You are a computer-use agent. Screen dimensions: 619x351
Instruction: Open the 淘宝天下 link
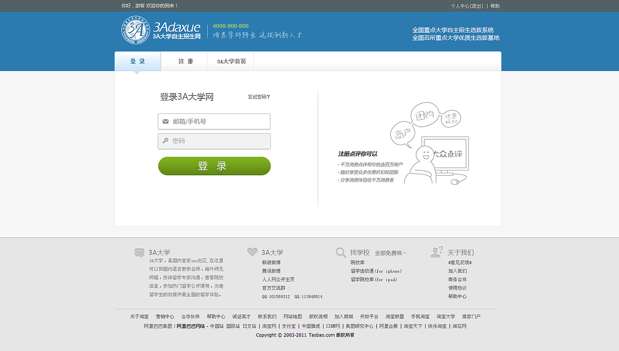[413, 326]
